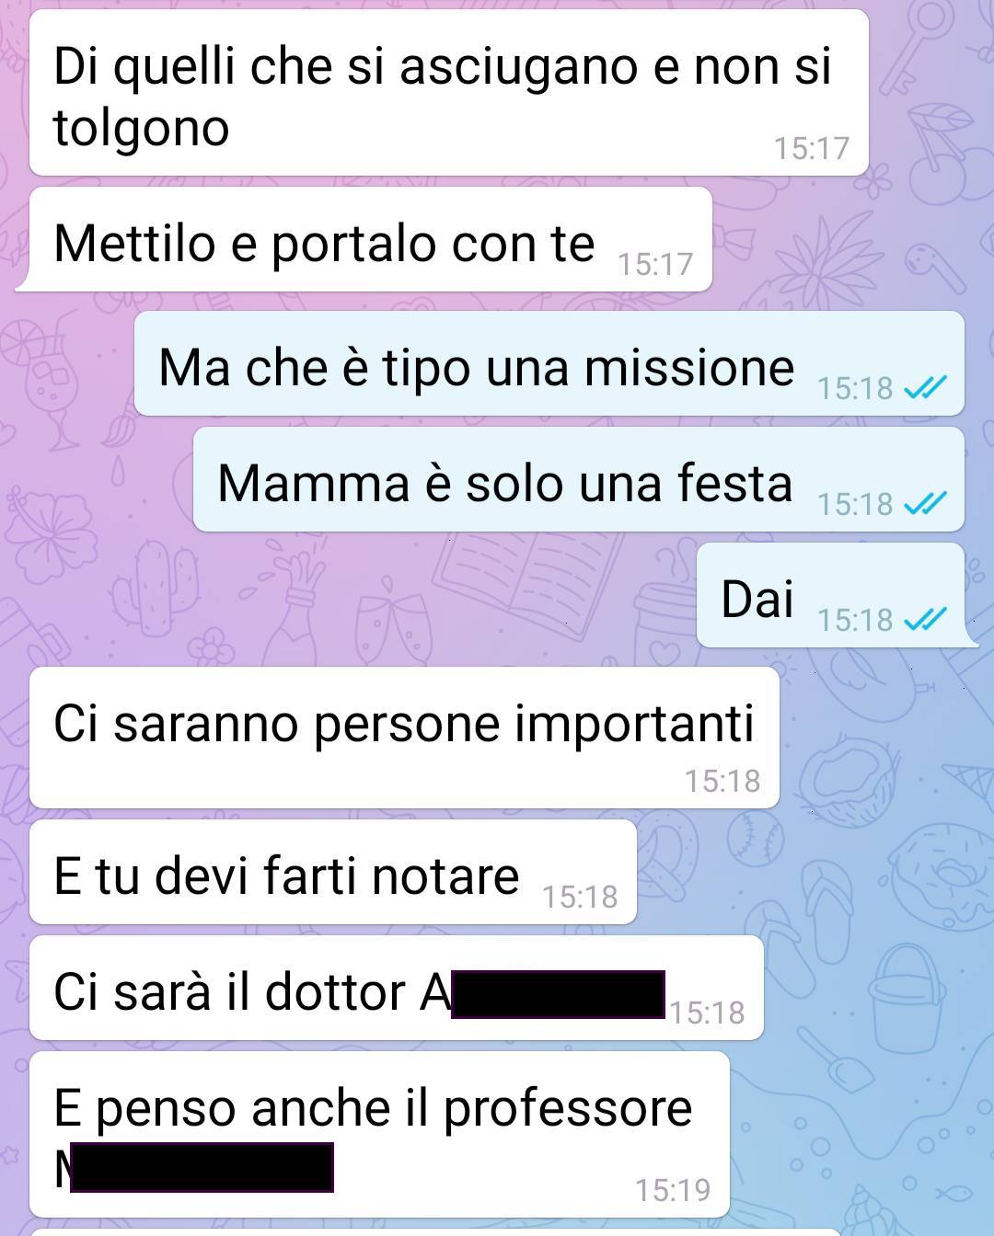Click the 15:18 timestamp on 'Ci saranno persone importanti'
994x1236 pixels.
pyautogui.click(x=722, y=782)
